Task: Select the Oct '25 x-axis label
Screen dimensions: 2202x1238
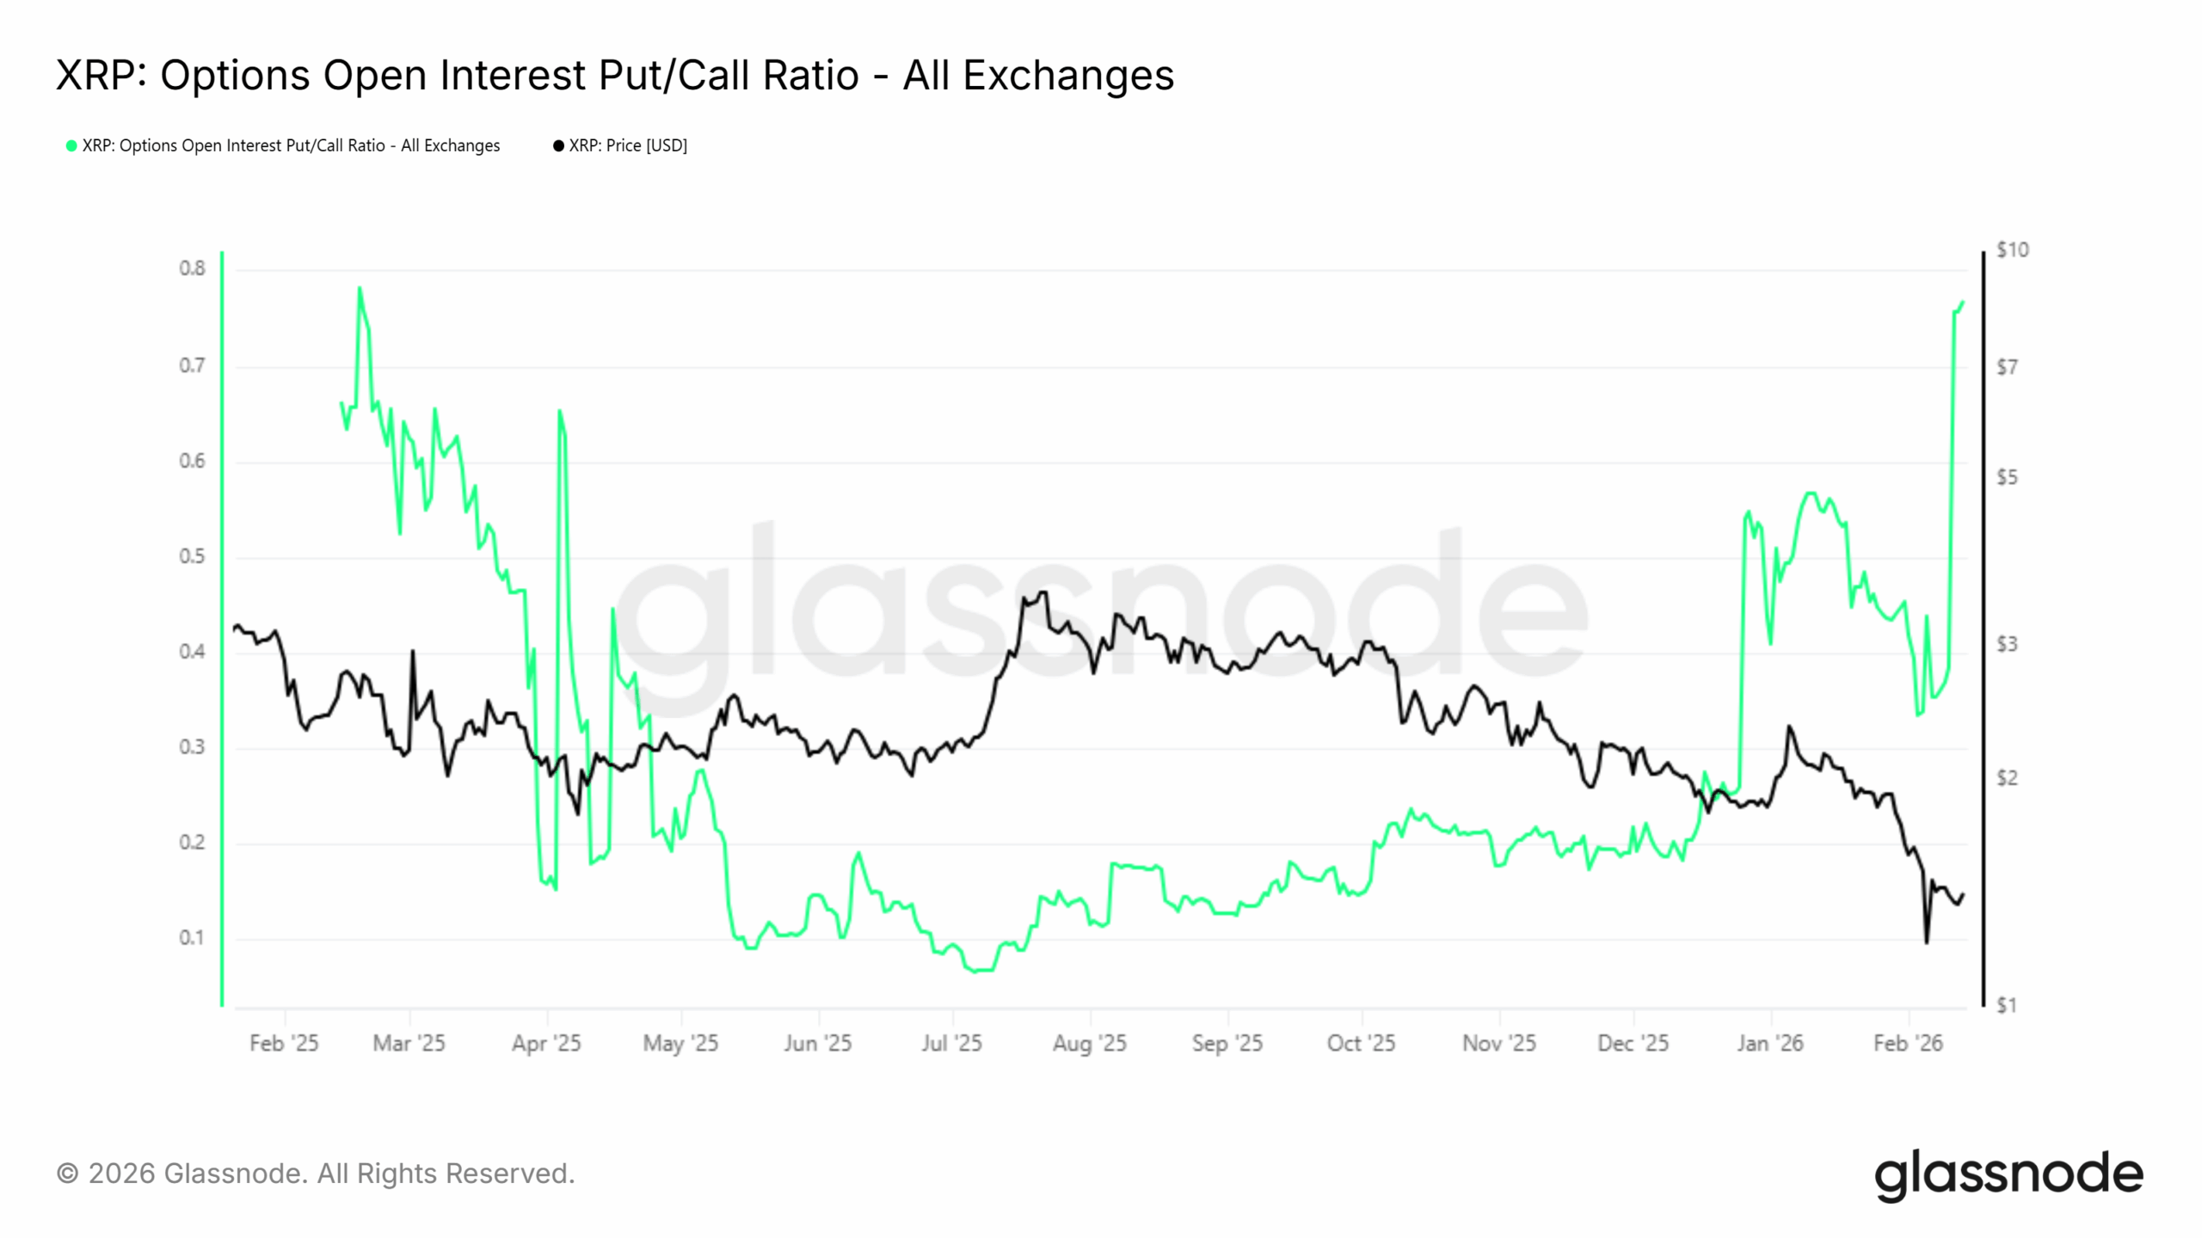Action: [x=1361, y=1043]
